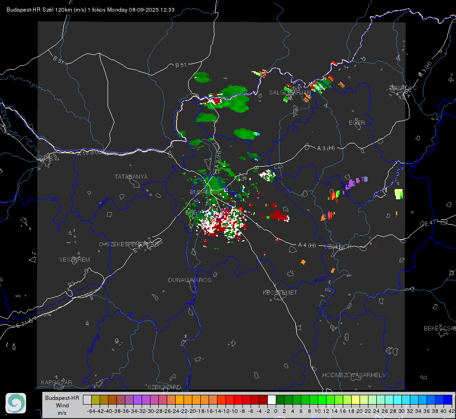This screenshot has width=456, height=419.
Task: Click the HÓDMEZŐVÁSÁRHELY city label
Action: point(354,375)
